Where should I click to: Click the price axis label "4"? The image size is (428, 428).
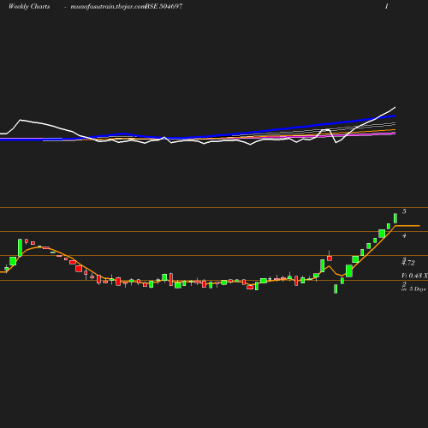pos(404,235)
